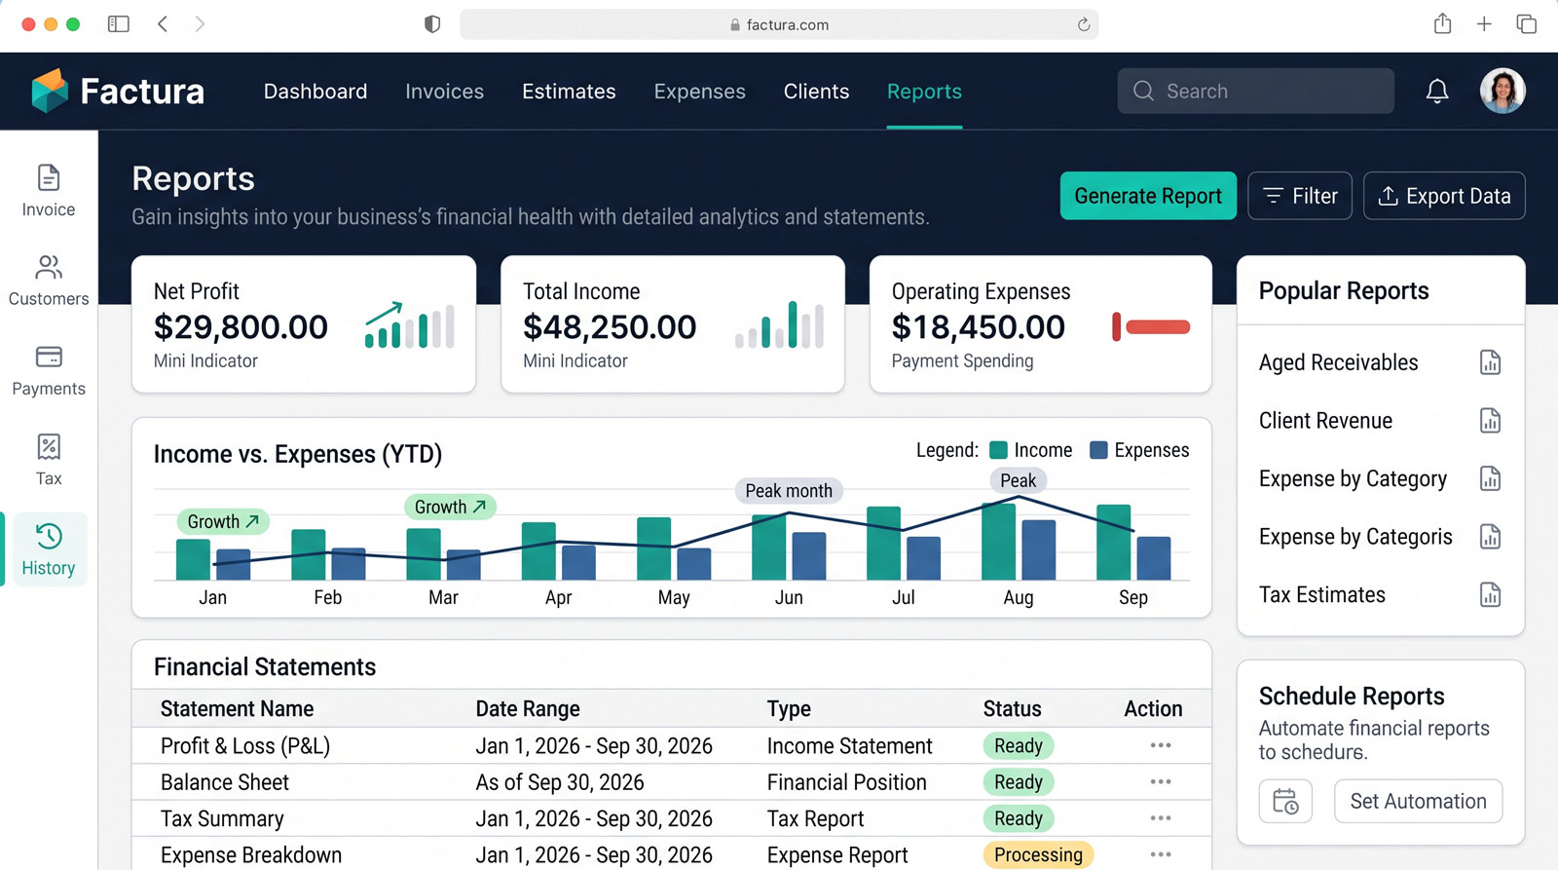Click the Set Automation button

[x=1418, y=801]
